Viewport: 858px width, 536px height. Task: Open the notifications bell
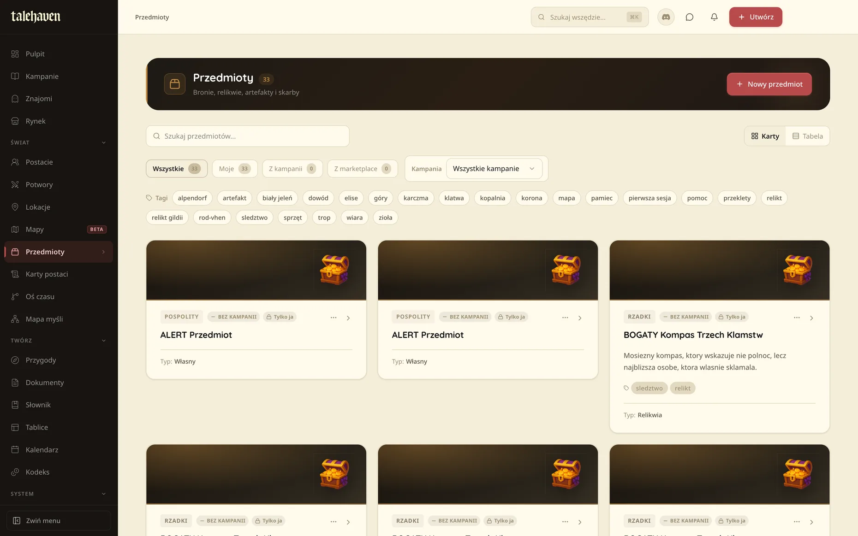click(714, 17)
